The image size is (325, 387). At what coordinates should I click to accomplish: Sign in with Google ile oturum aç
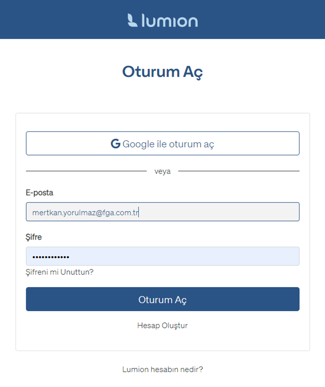click(x=163, y=143)
